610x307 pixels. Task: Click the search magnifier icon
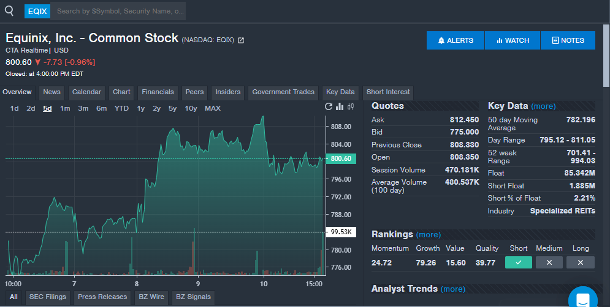tap(9, 10)
